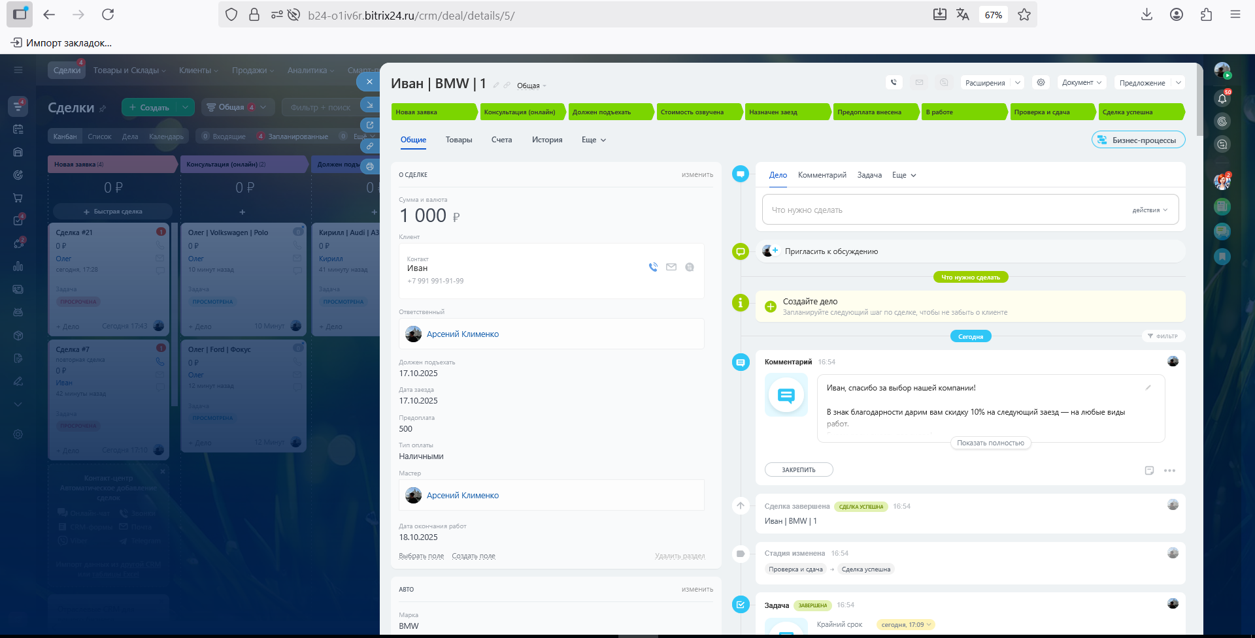Edit the deal title using the pencil icon

[496, 85]
